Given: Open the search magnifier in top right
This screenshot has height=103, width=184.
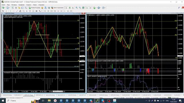Looking at the screenshot, I should (179, 8).
